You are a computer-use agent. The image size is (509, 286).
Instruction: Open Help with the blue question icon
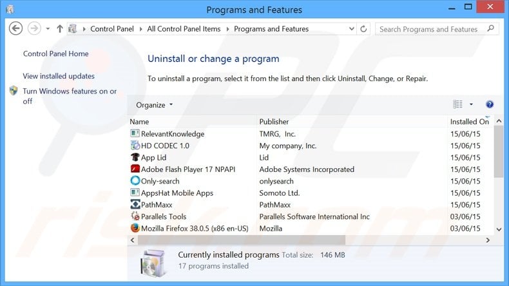tap(490, 104)
